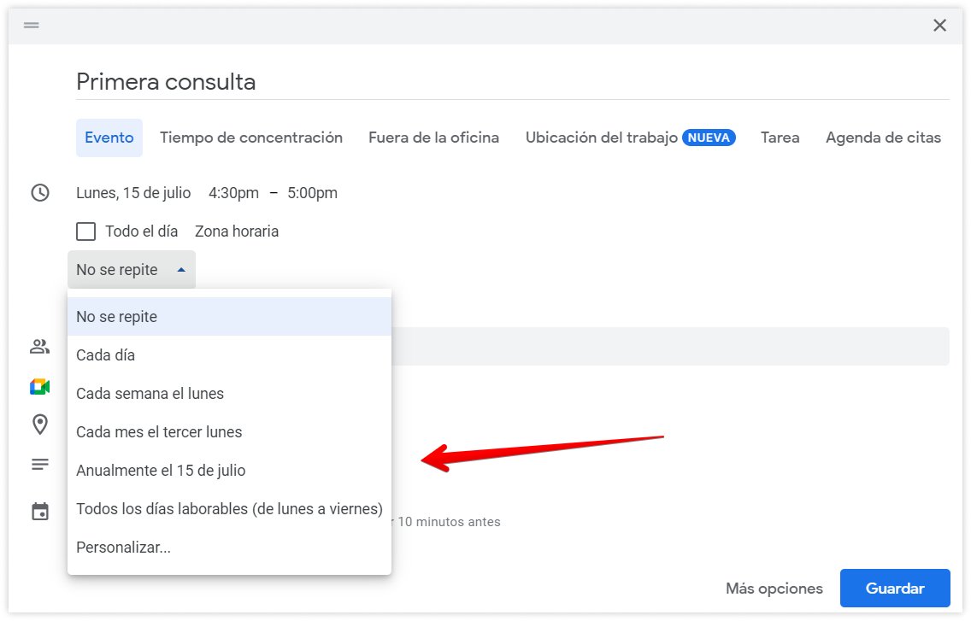The width and height of the screenshot is (971, 621).
Task: Switch to 'Ubicación del trabajo' tab
Action: [631, 138]
